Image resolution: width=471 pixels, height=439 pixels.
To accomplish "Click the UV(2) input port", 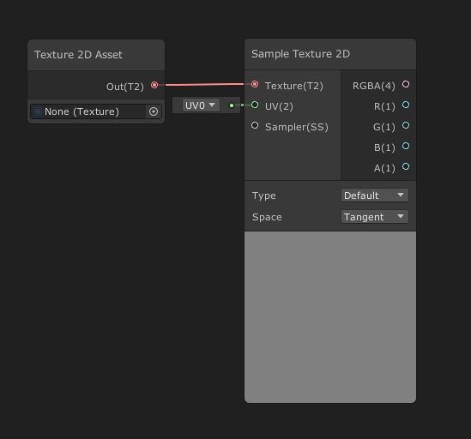I will 255,105.
